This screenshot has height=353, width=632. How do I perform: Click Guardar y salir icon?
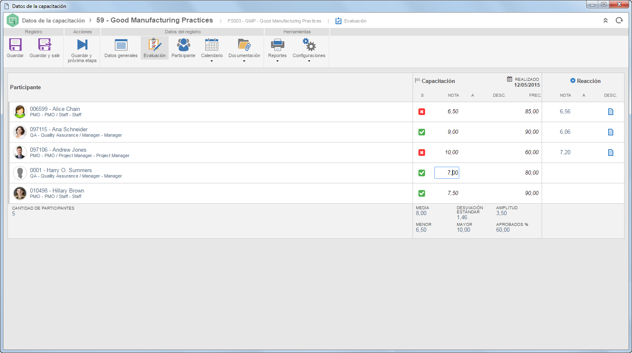coord(45,45)
